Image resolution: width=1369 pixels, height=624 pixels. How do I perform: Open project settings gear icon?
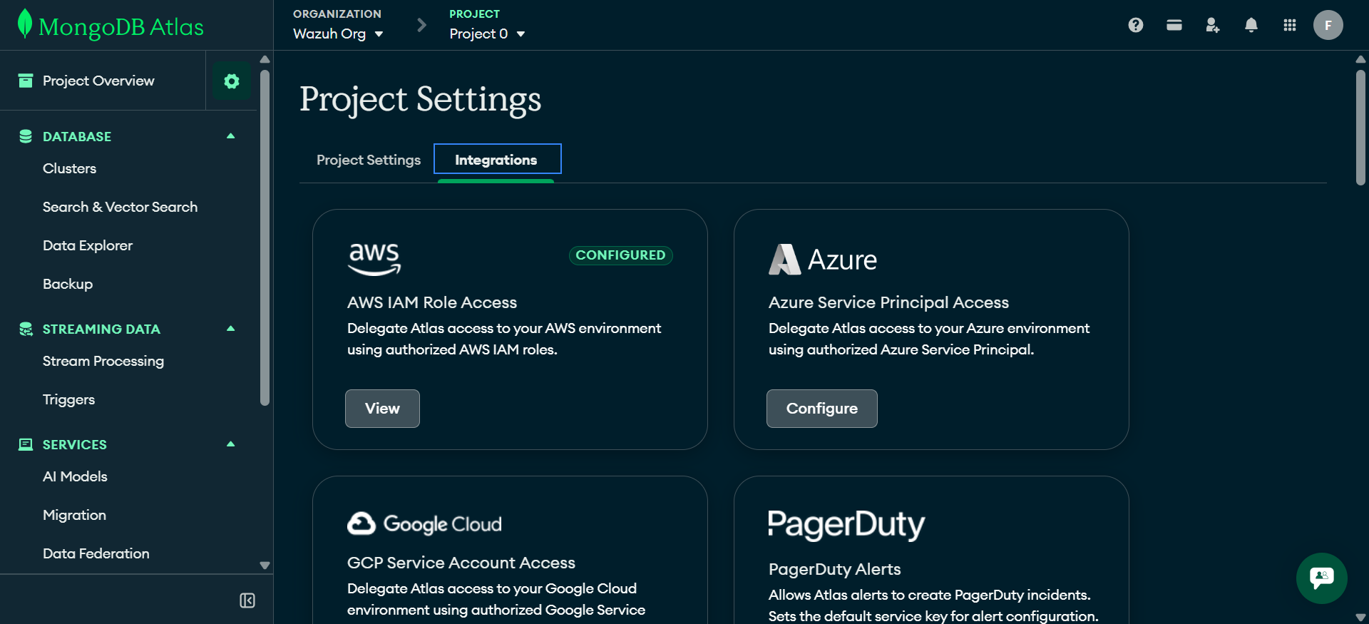(231, 81)
